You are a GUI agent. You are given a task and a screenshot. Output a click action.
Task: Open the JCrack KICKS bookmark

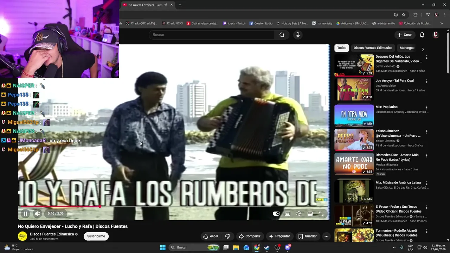172,24
